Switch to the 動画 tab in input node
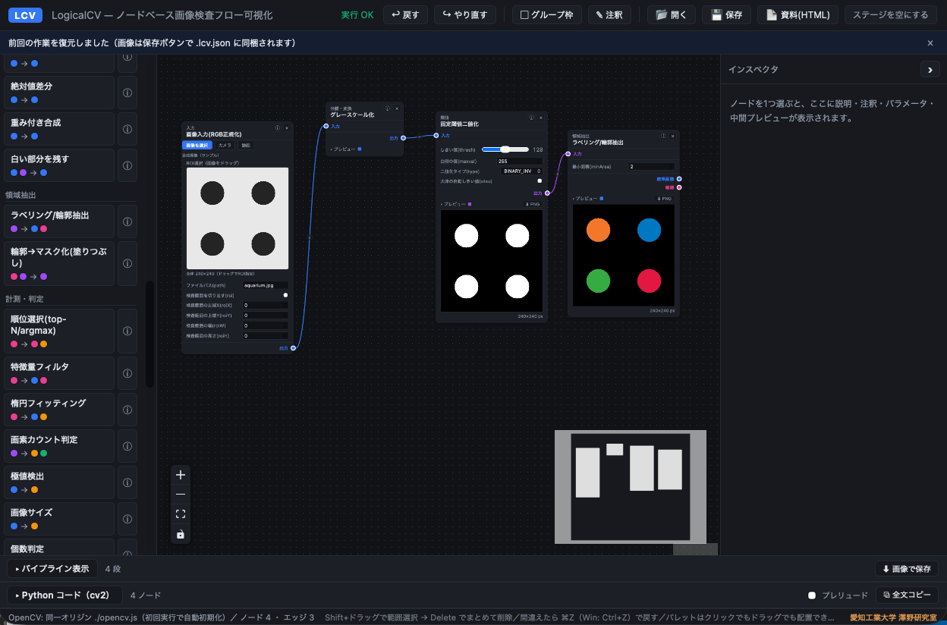 pyautogui.click(x=246, y=145)
